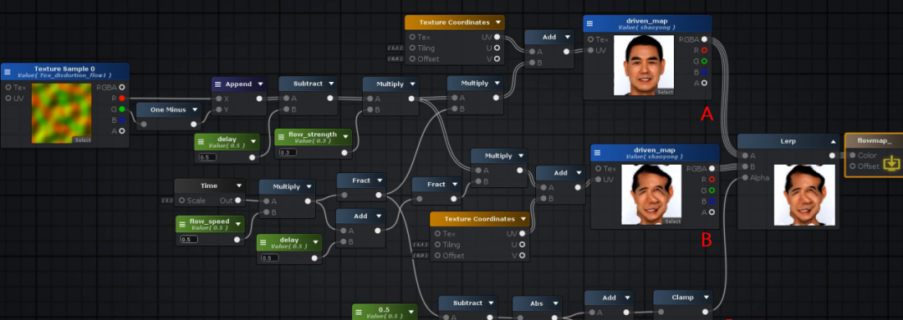This screenshot has height=320, width=903.
Task: Click the red R output port of Texture Sample 0
Action: point(122,99)
